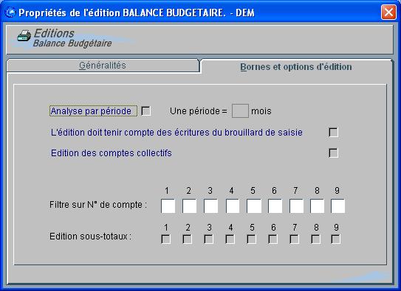The width and height of the screenshot is (401, 291).
Task: Enable sous-totaux checkbox 1
Action: point(166,239)
